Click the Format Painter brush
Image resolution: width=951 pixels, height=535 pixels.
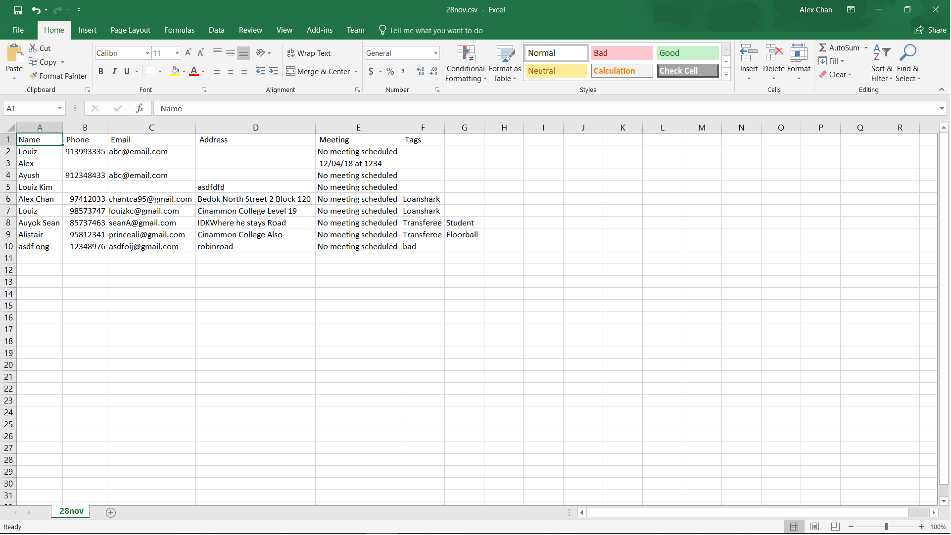[33, 76]
